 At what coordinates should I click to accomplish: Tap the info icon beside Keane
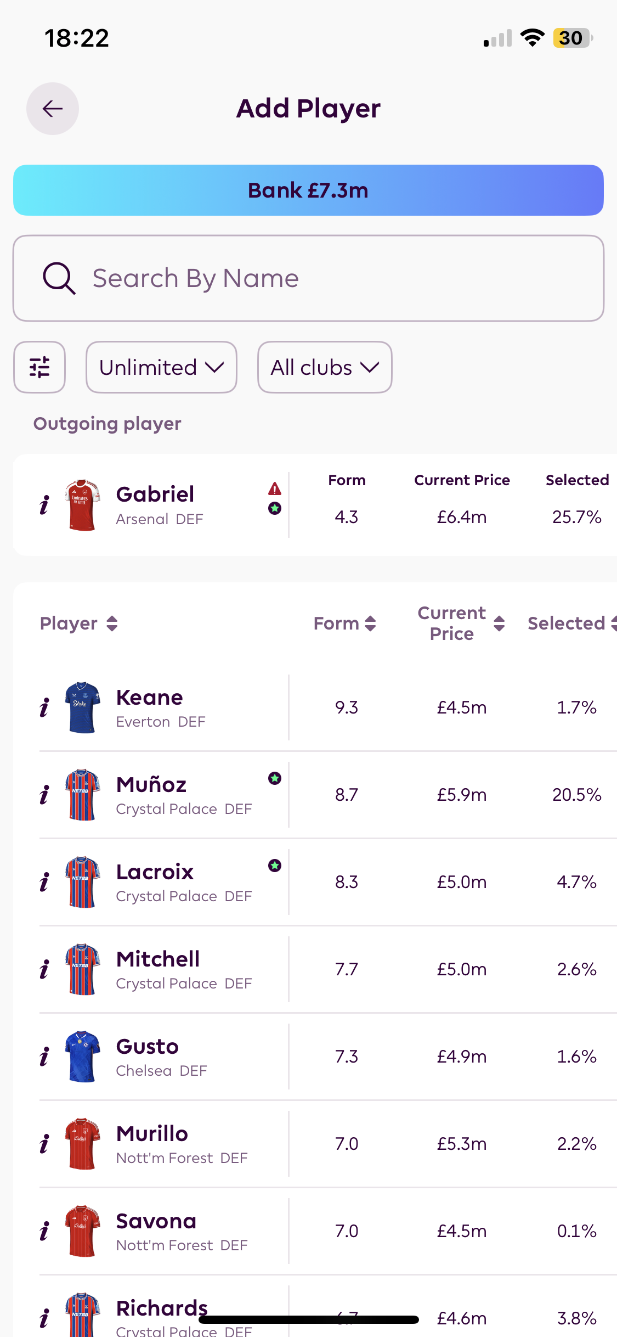point(44,707)
